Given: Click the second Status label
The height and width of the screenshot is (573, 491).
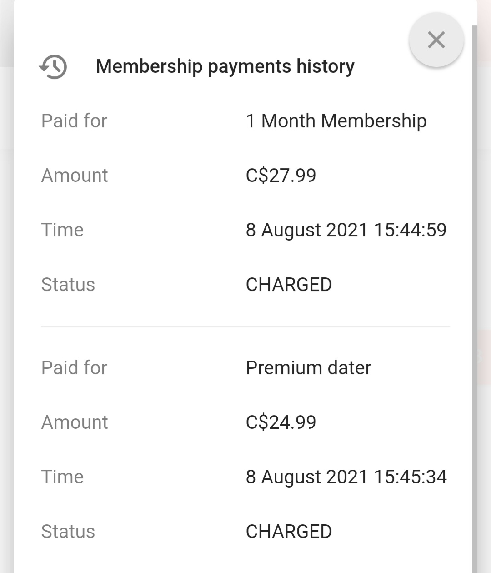Looking at the screenshot, I should pos(68,532).
